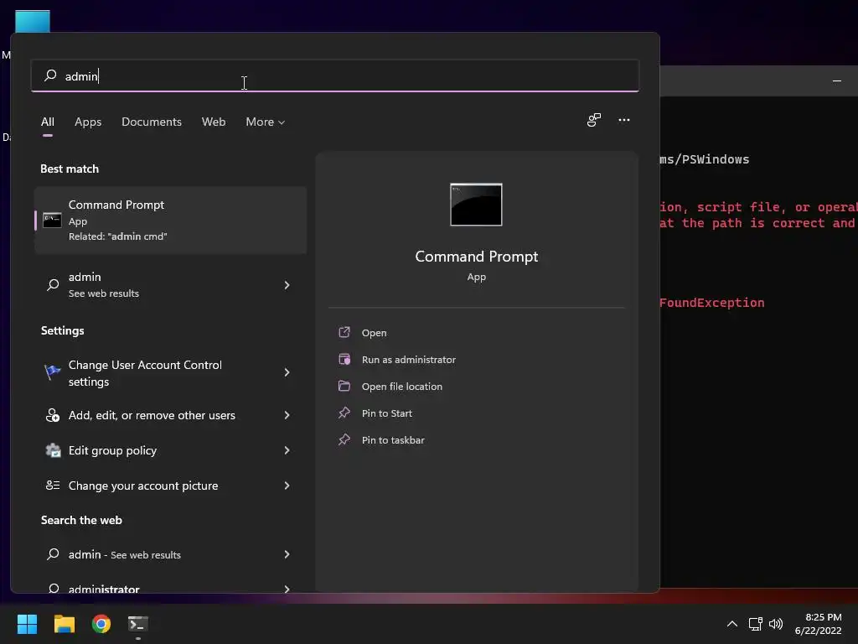
Task: Open the Windows Start button
Action: pyautogui.click(x=27, y=624)
